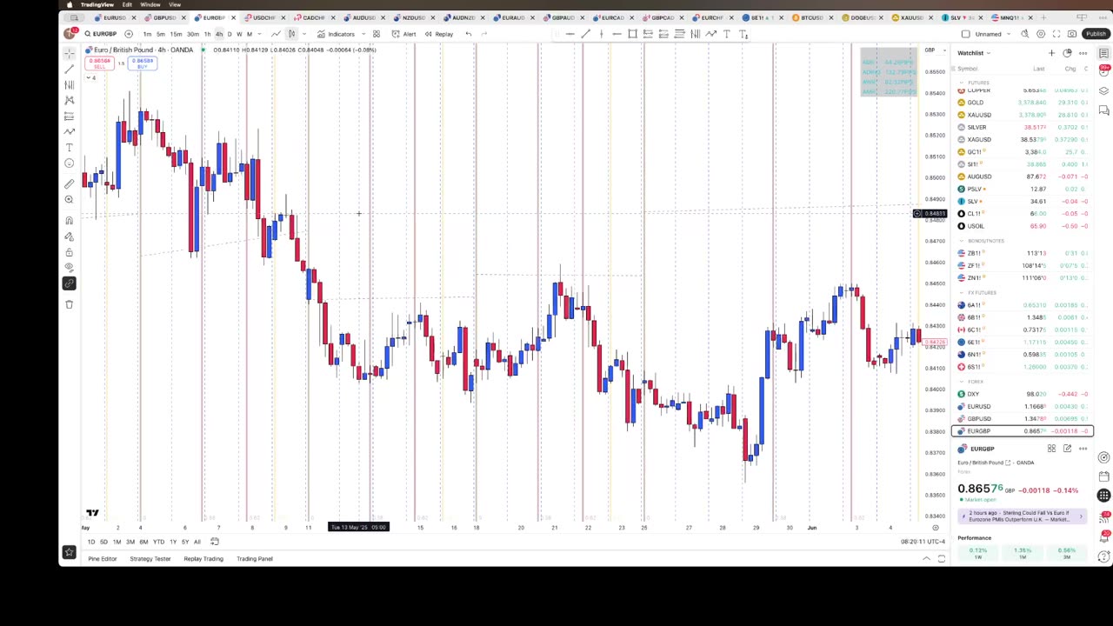This screenshot has height=626, width=1113.
Task: Select SILVER in the watchlist
Action: coord(1023,127)
